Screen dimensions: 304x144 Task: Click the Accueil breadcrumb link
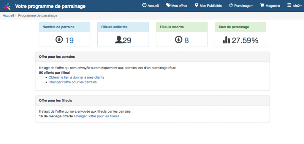[x=8, y=15]
